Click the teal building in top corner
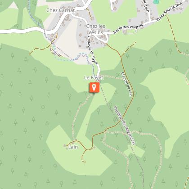The width and height of the screenshot is (189, 189). coord(156,2)
